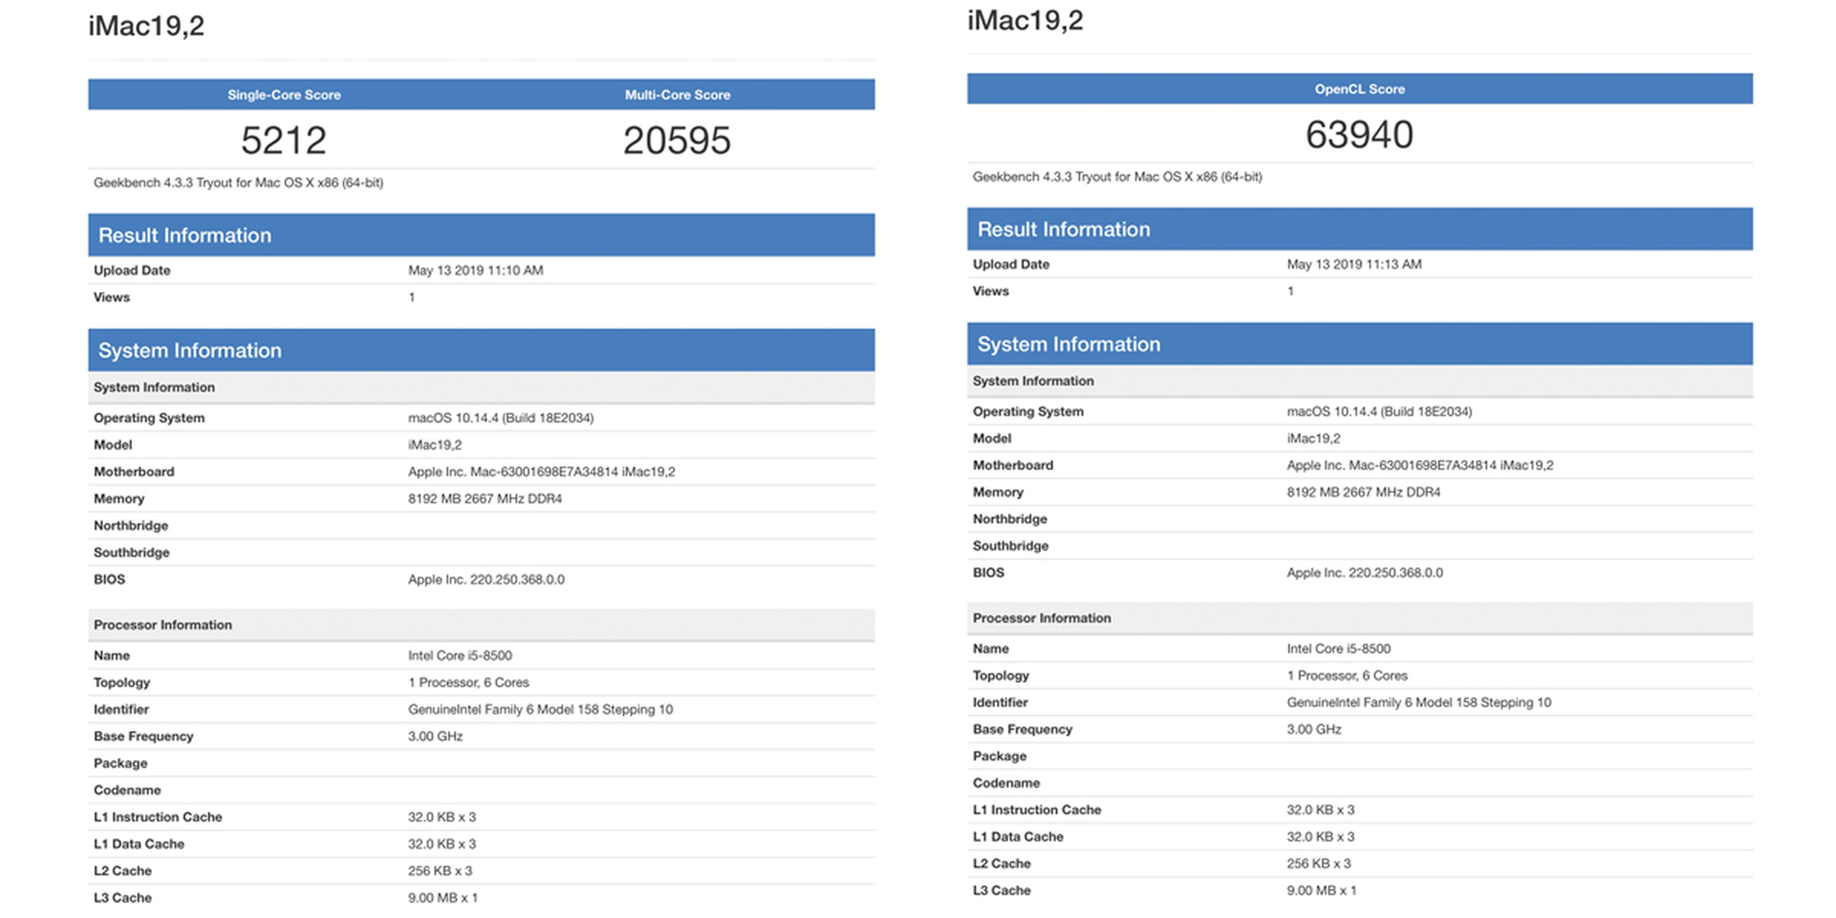This screenshot has width=1836, height=918.
Task: Click Views count in left report
Action: [x=411, y=297]
